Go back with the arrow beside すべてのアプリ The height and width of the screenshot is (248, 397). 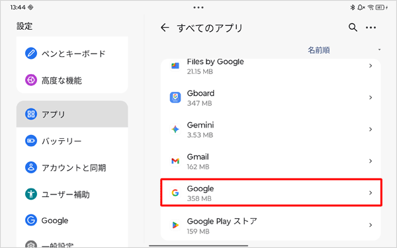(165, 27)
